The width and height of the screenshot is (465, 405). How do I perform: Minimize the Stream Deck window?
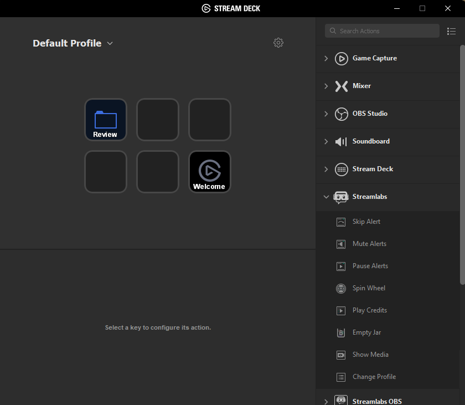[397, 9]
